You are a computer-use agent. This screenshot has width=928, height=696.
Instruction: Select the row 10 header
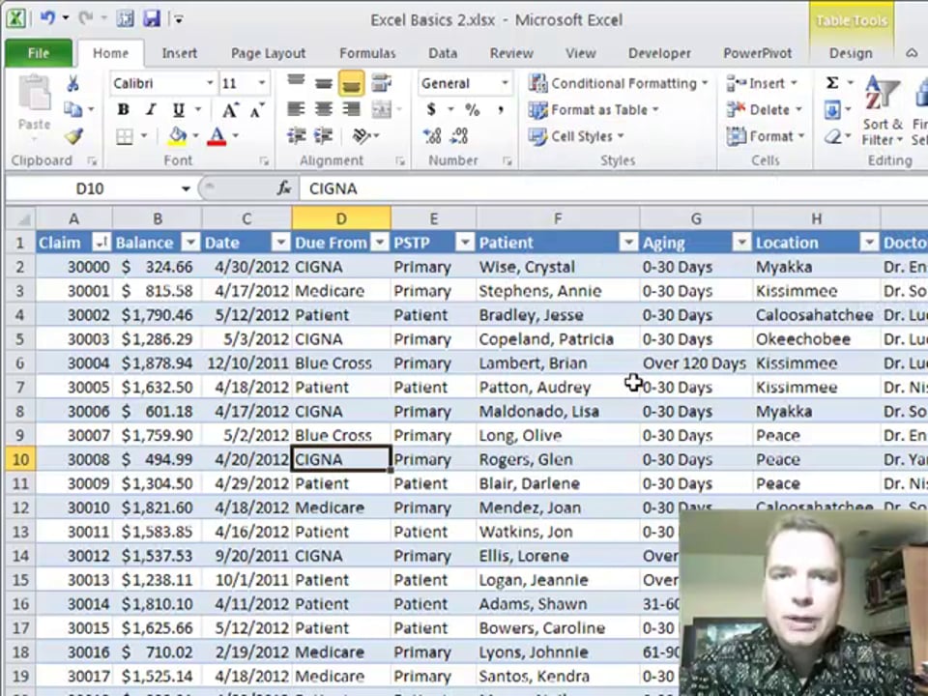[x=20, y=460]
